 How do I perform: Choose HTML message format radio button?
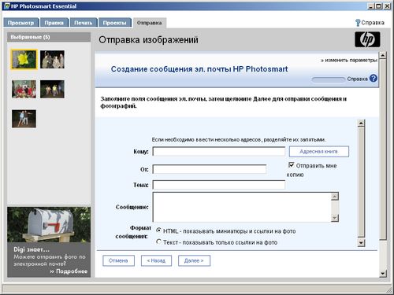[158, 230]
